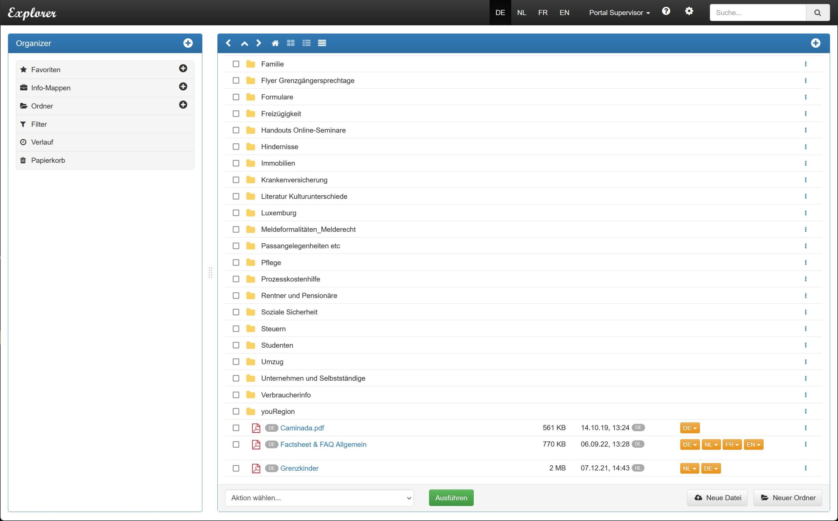
Task: Open FR language dropdown for Factsheet file
Action: click(x=732, y=444)
